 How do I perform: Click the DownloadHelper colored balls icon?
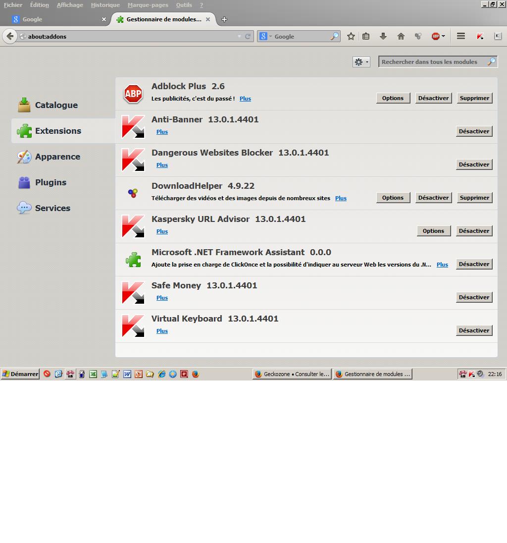point(133,193)
